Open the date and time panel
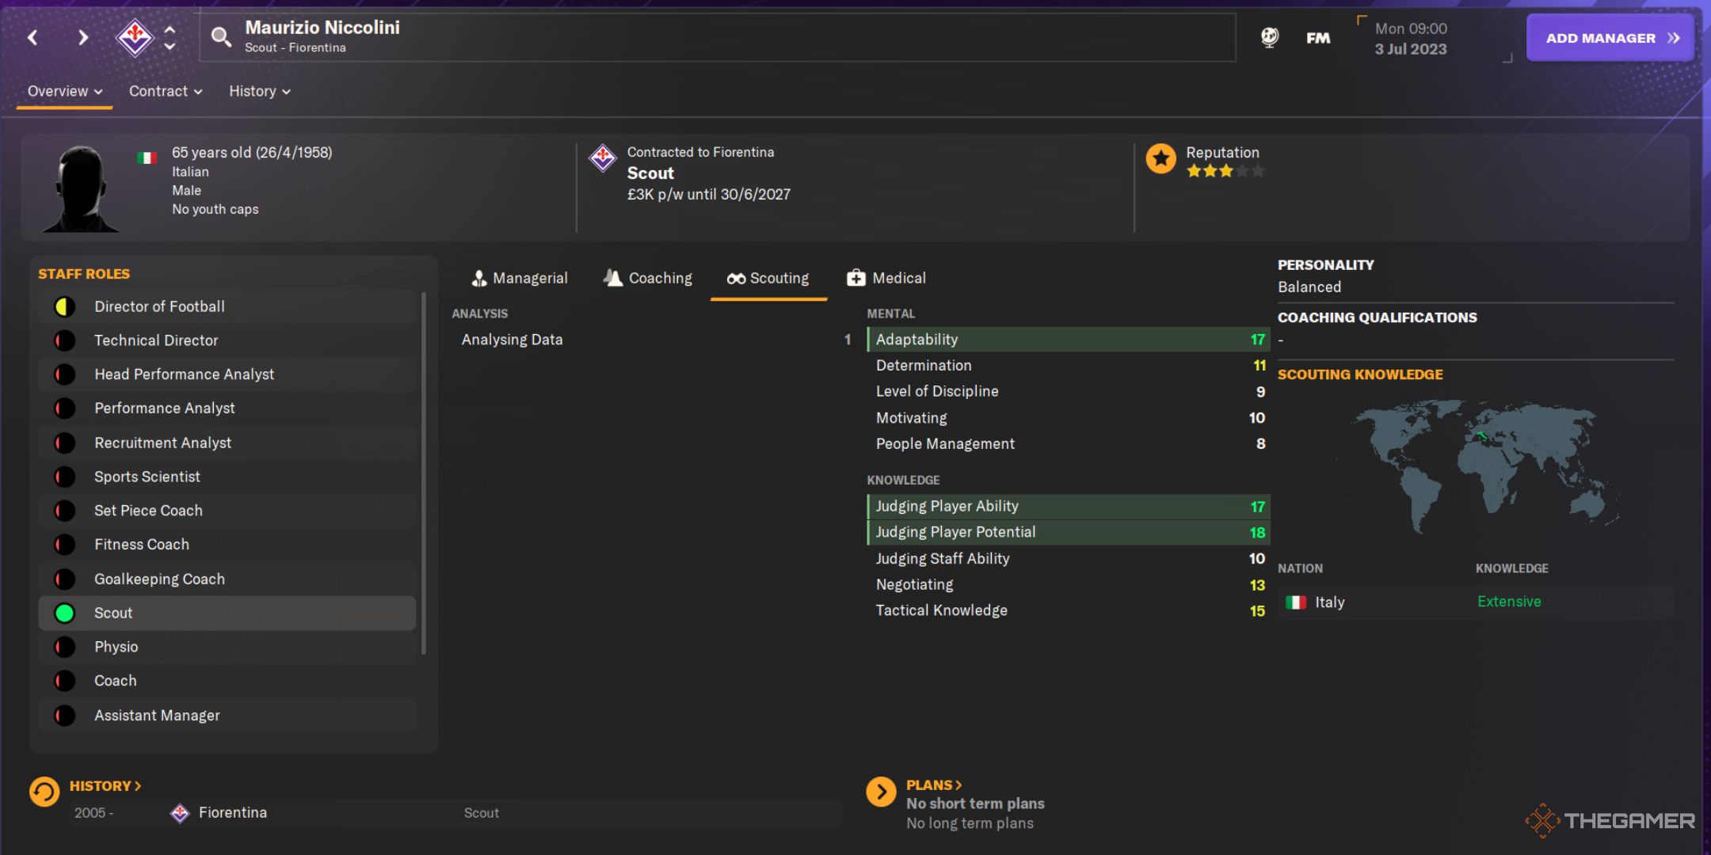The image size is (1711, 855). coord(1434,38)
